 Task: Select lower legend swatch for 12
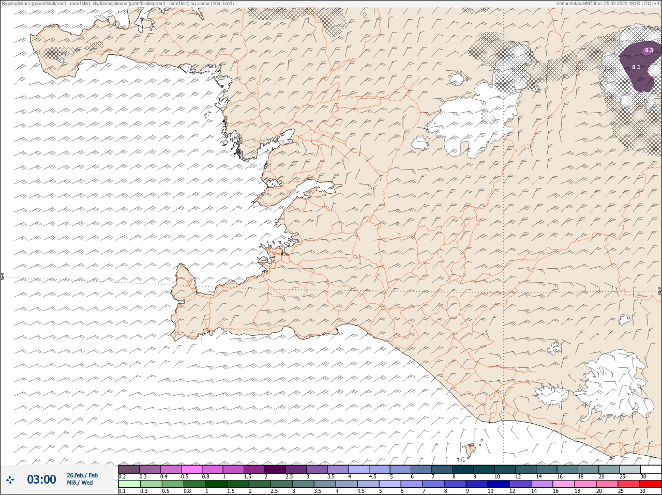(x=520, y=484)
